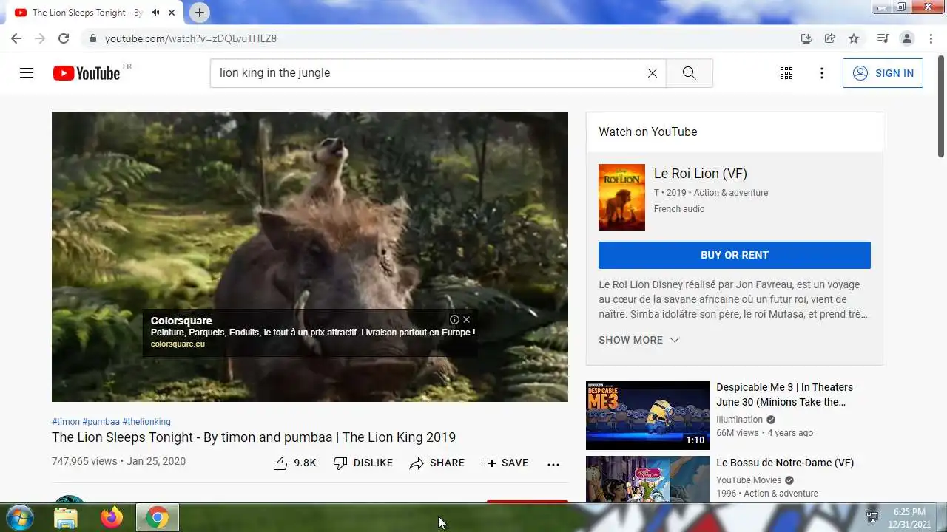The image size is (947, 532).
Task: Clear the search box text
Action: click(652, 73)
